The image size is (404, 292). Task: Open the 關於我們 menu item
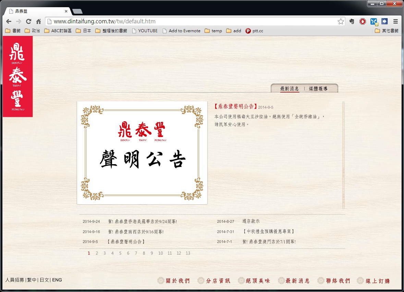pyautogui.click(x=174, y=281)
